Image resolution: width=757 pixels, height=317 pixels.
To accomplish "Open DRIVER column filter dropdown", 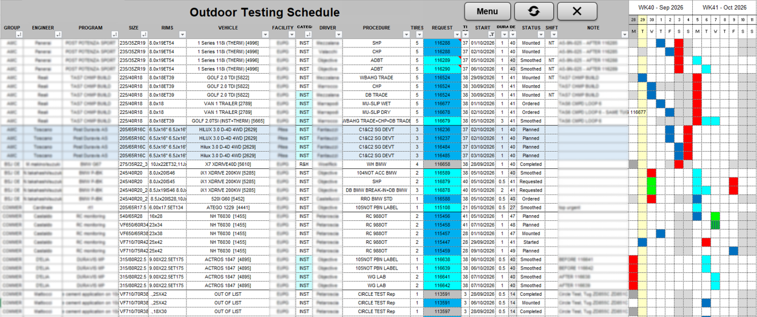I will (338, 35).
